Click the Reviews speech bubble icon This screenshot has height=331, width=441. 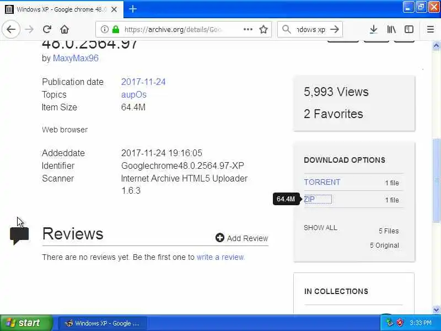19,236
